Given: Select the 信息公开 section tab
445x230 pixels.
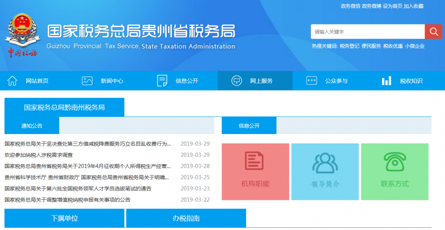Looking at the screenshot, I should tap(249, 126).
